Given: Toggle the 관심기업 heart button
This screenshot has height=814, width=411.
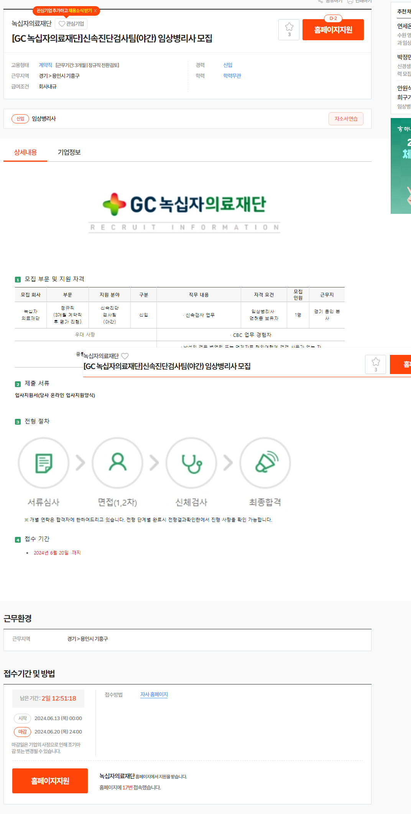Looking at the screenshot, I should (71, 24).
